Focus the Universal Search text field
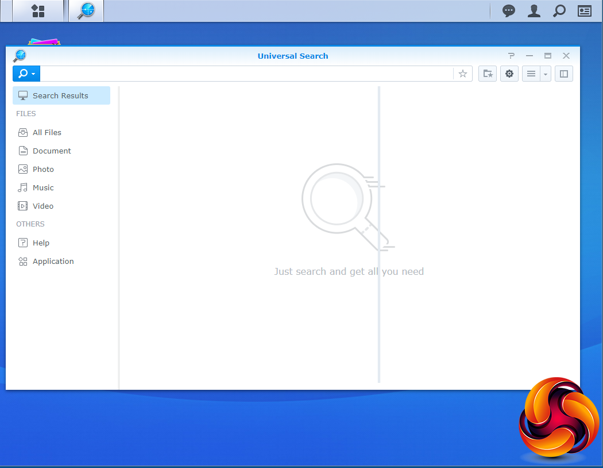The image size is (603, 468). [x=246, y=74]
